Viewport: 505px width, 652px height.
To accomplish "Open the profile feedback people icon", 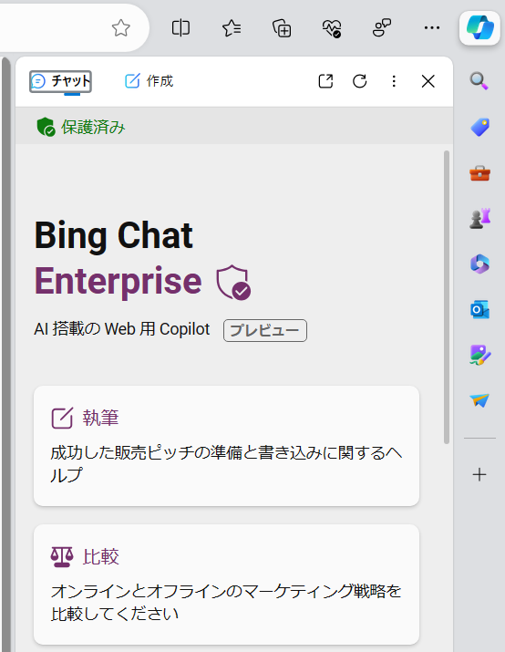I will coord(382,28).
